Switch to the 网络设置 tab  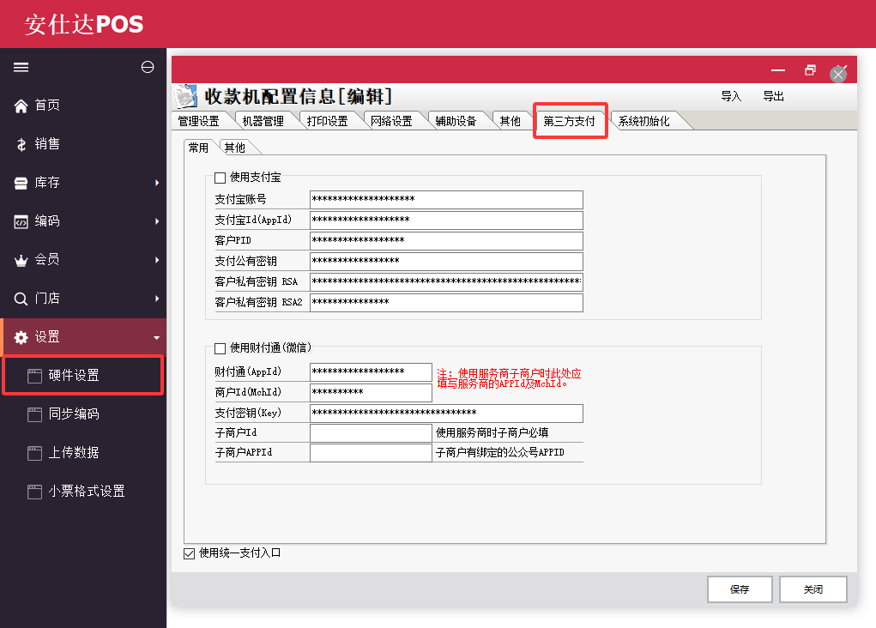[391, 121]
